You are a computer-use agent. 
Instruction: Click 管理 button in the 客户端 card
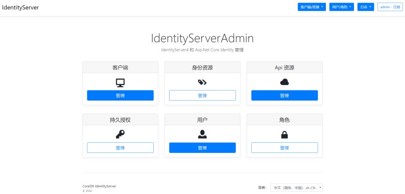pos(120,95)
